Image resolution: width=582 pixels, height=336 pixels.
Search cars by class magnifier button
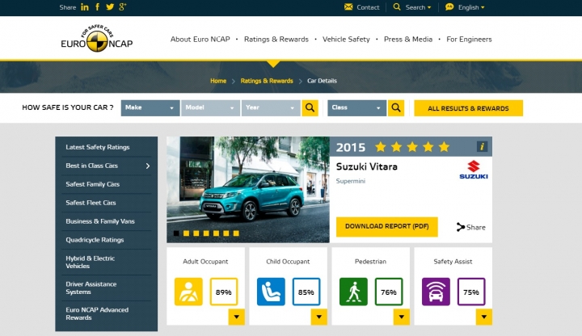[x=396, y=108]
